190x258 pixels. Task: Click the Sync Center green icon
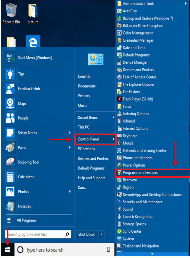tap(119, 231)
